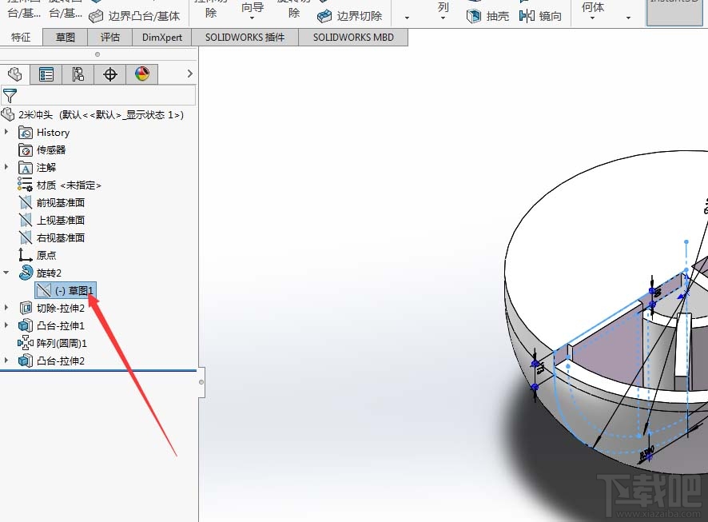Expand the 凸台-拉伸1 feature
708x522 pixels.
(x=7, y=325)
